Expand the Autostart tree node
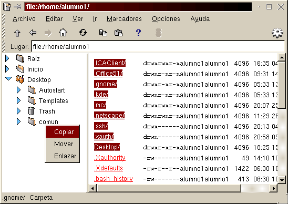 pyautogui.click(x=18, y=90)
